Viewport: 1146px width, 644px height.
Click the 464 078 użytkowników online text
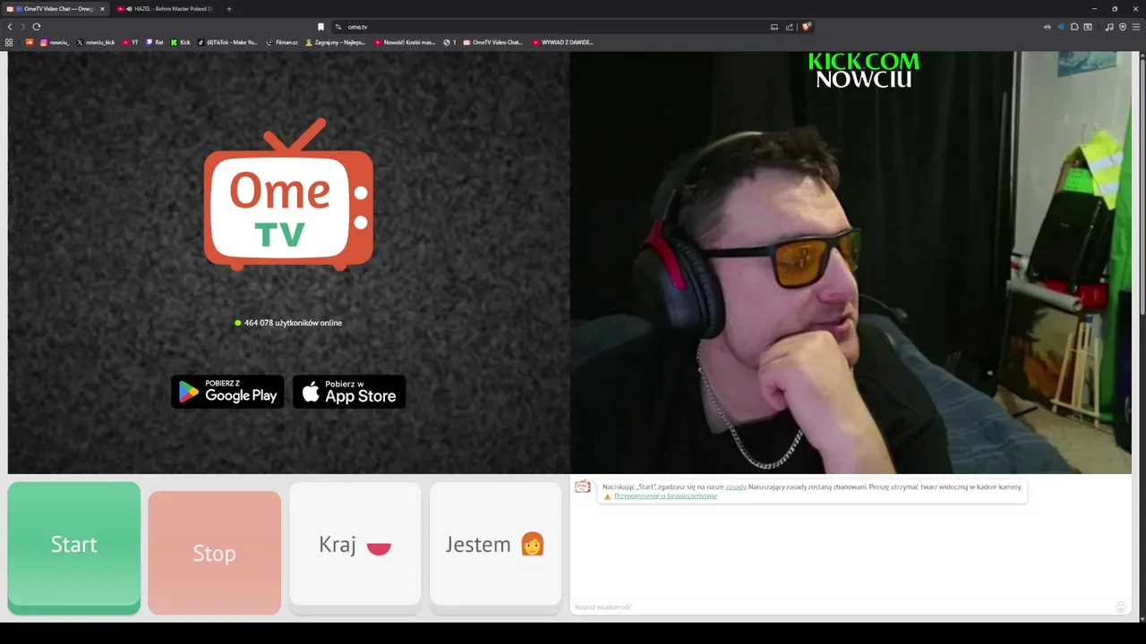pyautogui.click(x=293, y=323)
